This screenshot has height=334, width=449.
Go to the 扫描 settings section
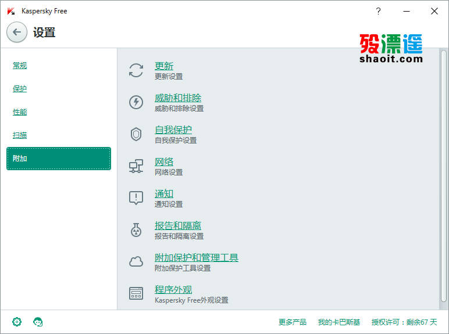(x=20, y=135)
